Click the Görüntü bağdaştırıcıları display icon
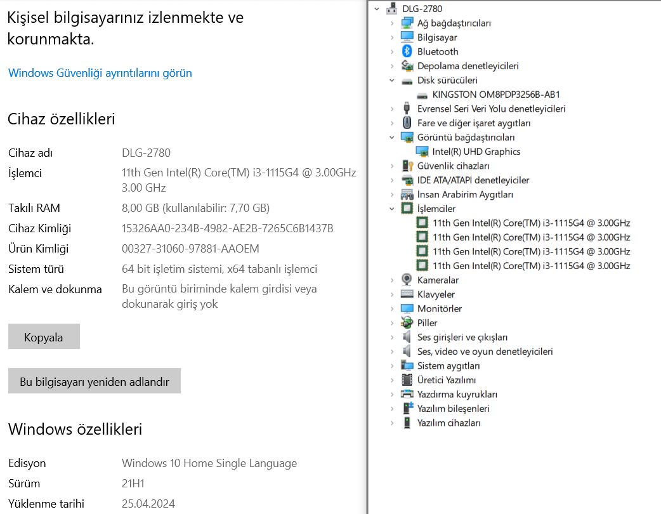The width and height of the screenshot is (661, 514). tap(407, 137)
